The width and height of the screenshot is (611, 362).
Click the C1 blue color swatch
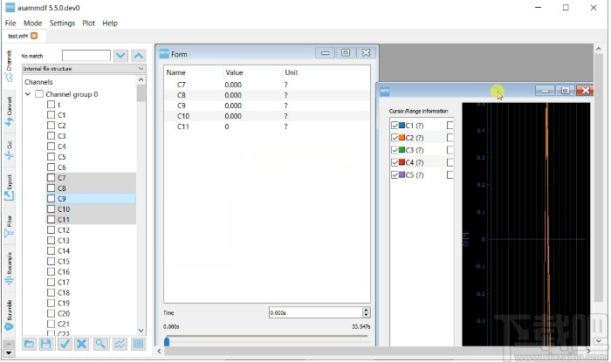coord(402,126)
